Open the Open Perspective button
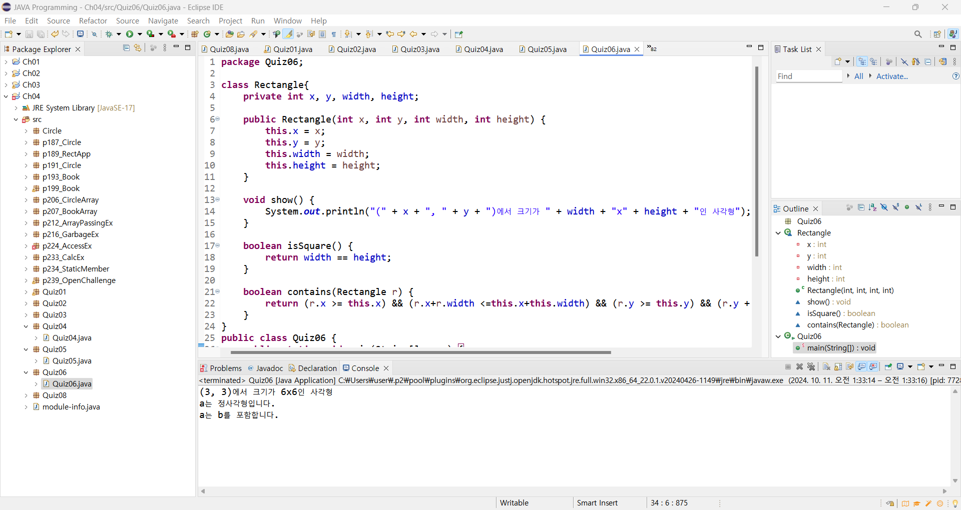 coord(937,34)
